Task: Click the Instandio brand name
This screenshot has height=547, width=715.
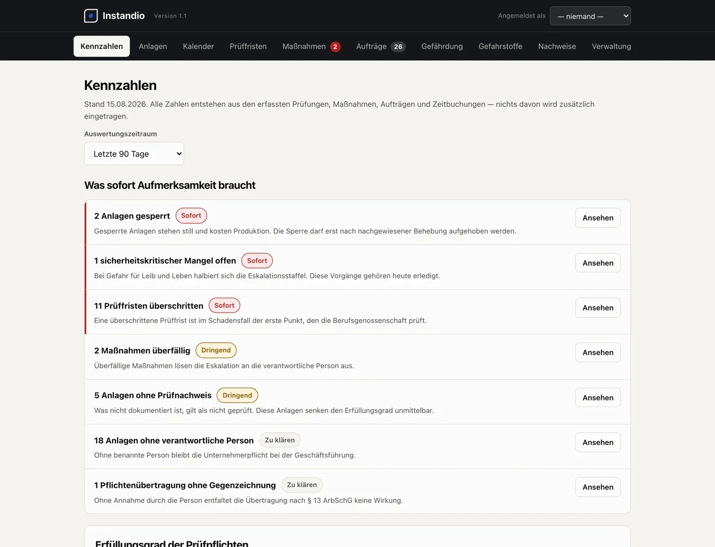Action: point(124,16)
